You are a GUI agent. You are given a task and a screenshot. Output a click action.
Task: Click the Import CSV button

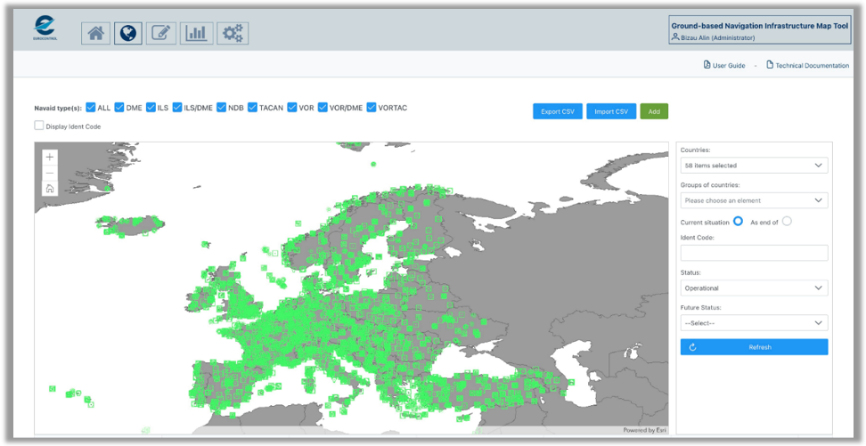click(611, 111)
